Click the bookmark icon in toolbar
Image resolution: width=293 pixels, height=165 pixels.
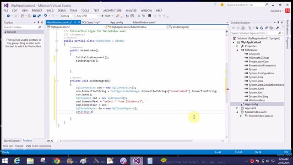click(150, 16)
